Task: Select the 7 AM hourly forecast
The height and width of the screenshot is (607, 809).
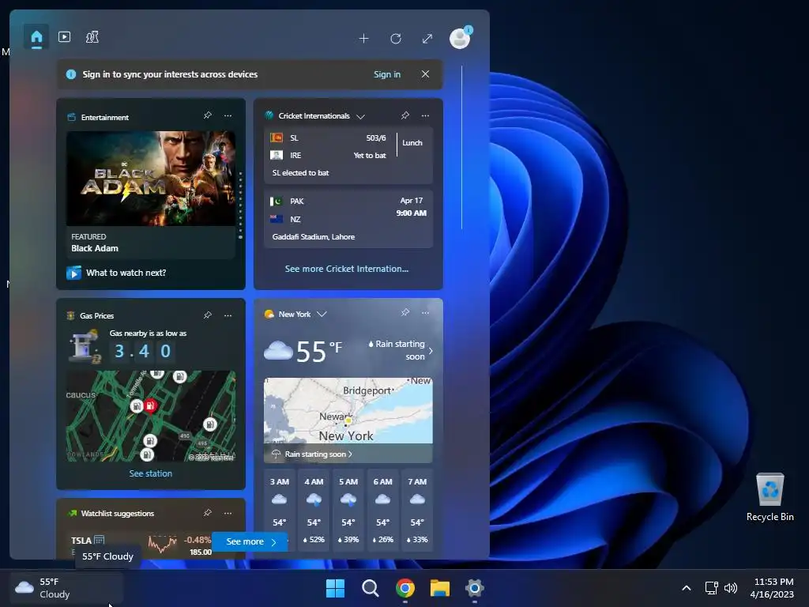Action: (x=417, y=510)
